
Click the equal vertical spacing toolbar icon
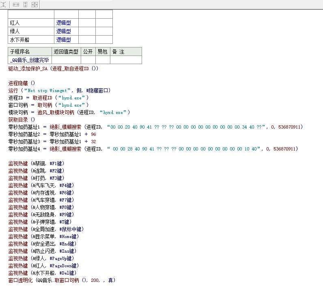click(x=3, y=4)
